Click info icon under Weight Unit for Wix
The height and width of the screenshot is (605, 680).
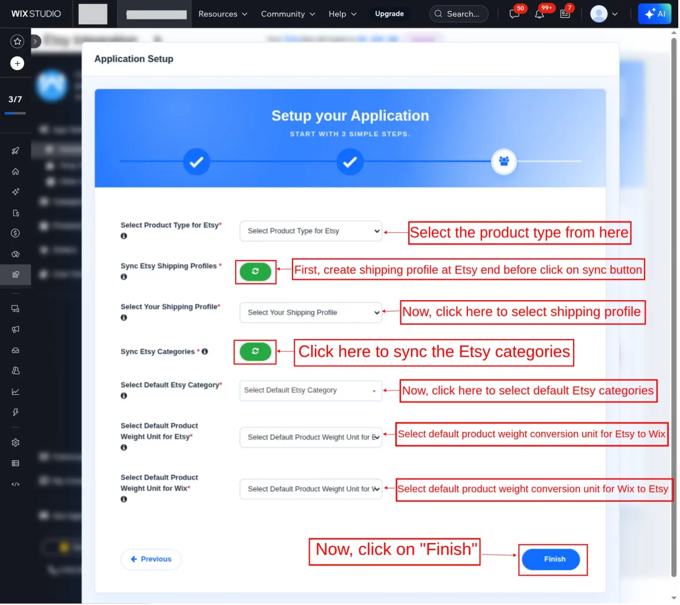click(124, 499)
